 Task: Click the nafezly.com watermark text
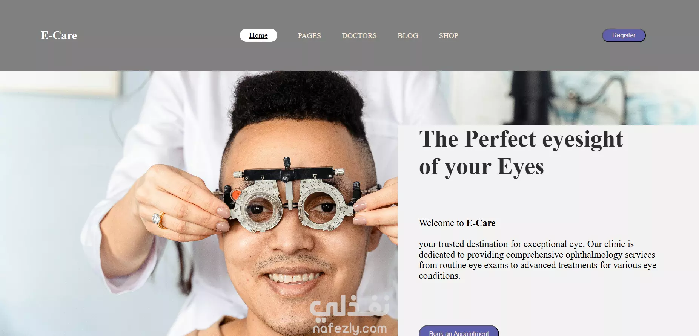click(350, 328)
